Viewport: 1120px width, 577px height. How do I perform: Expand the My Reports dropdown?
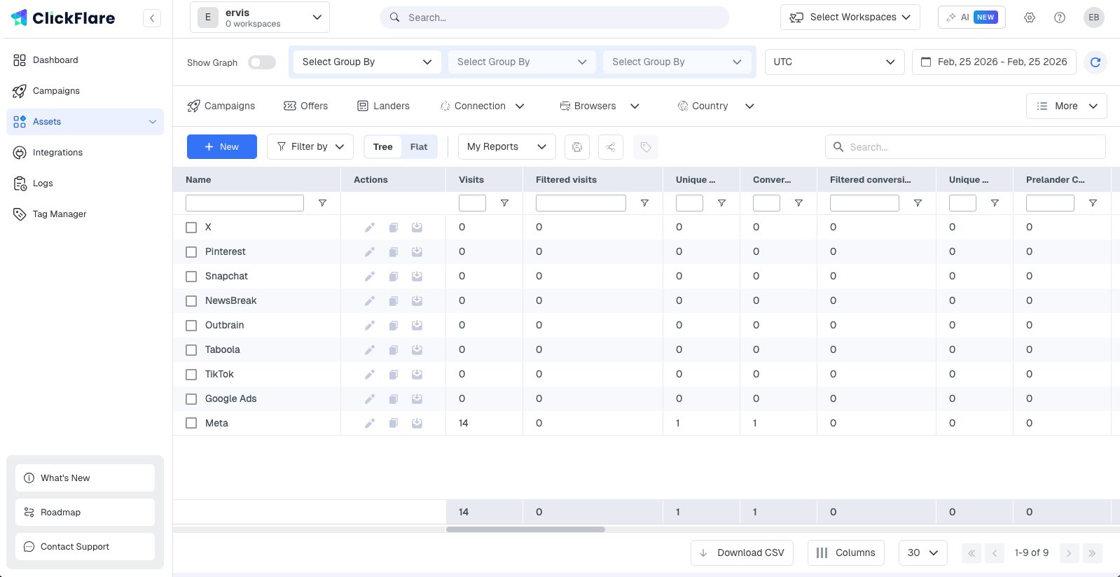(x=506, y=147)
